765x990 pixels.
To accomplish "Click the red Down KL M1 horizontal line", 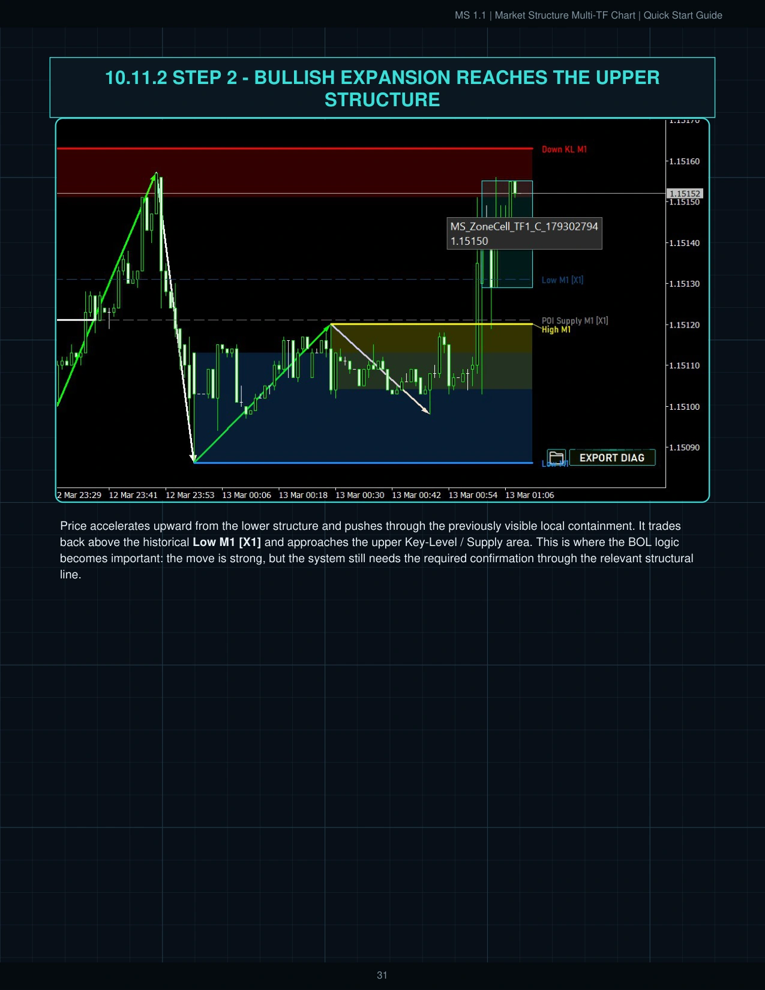I will point(295,148).
